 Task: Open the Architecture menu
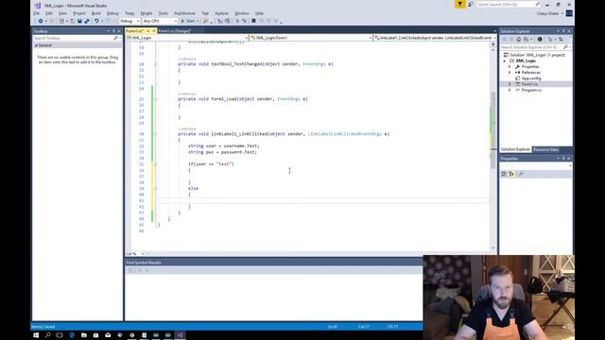point(184,13)
